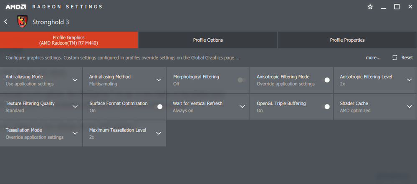
Task: Click the Reset button label
Action: 407,57
